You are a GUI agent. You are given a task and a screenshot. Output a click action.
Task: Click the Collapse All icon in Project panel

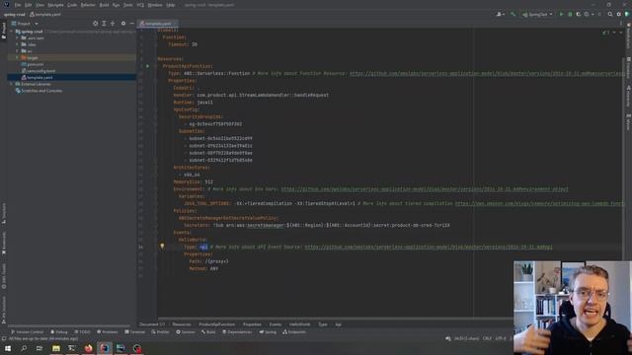(113, 24)
